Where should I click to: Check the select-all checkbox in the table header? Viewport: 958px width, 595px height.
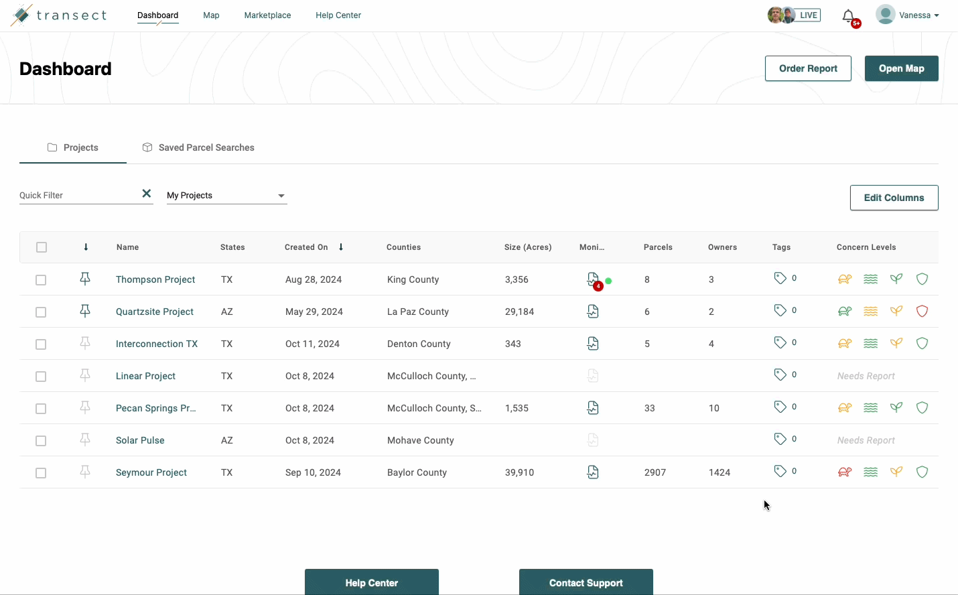[41, 247]
